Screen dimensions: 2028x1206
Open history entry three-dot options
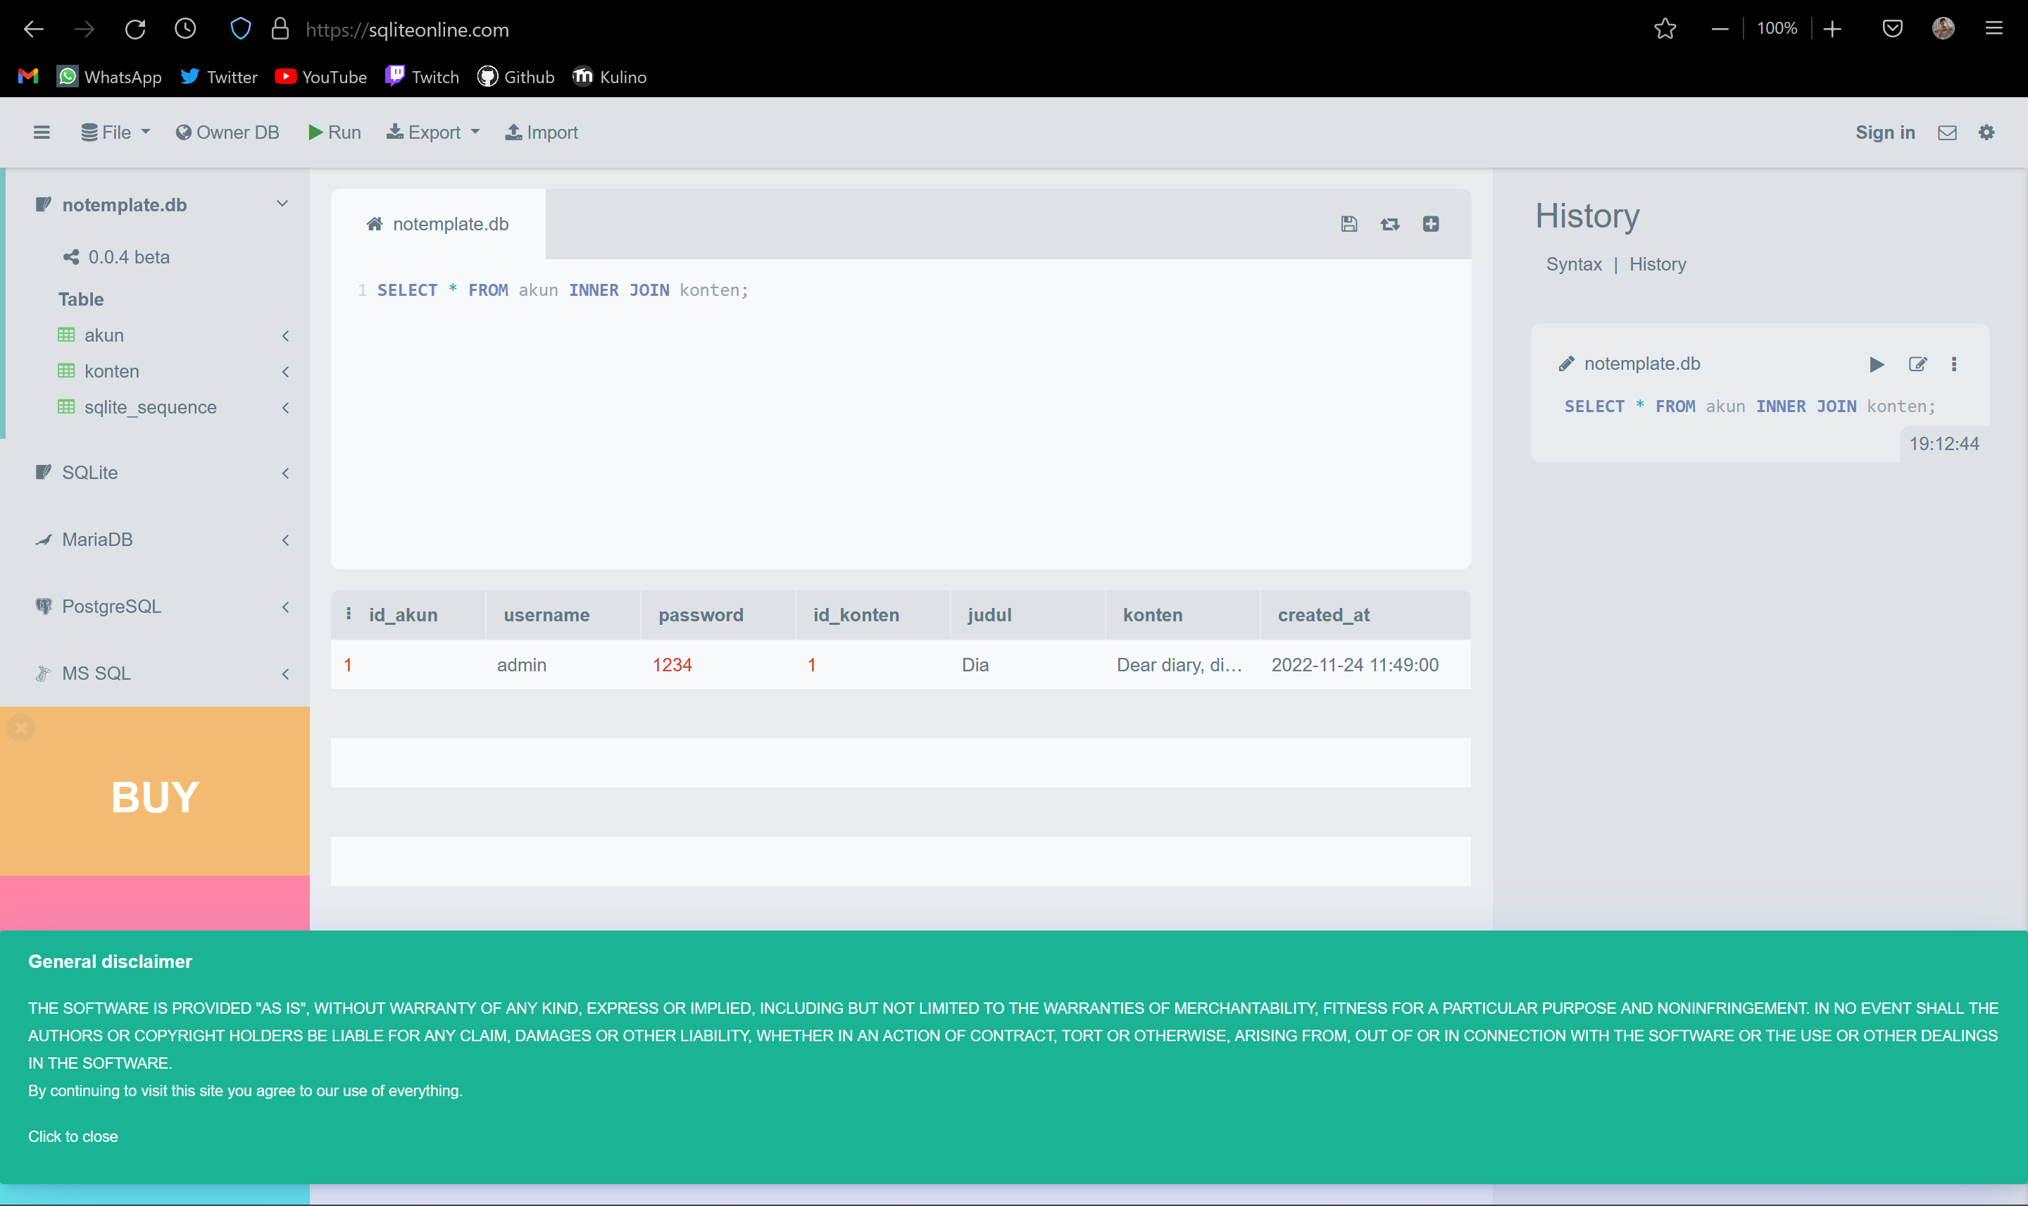[1953, 364]
